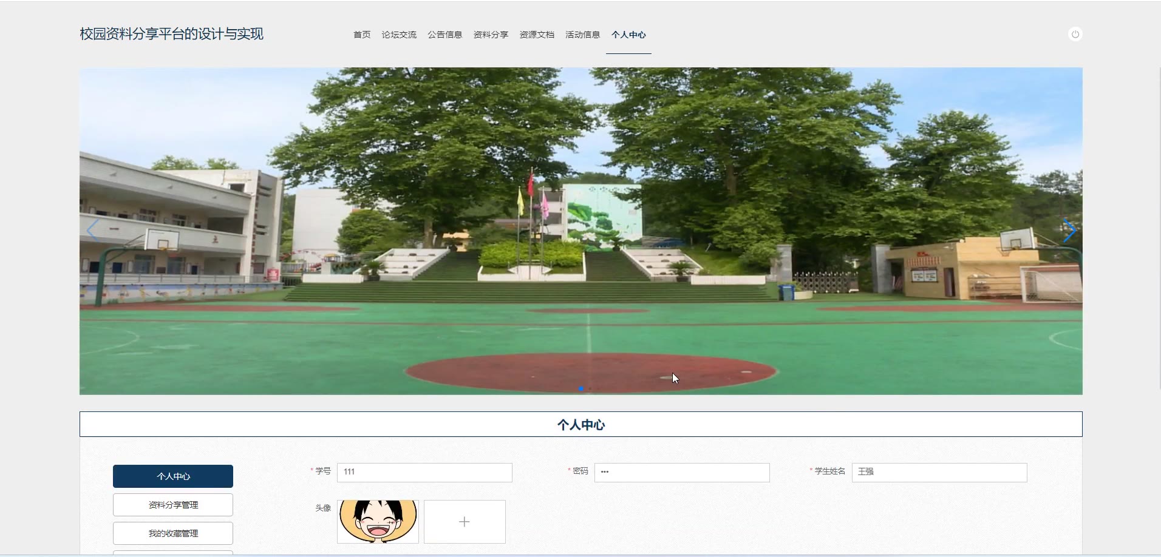The height and width of the screenshot is (557, 1161).
Task: Select 个人中心 sidebar button
Action: [173, 476]
